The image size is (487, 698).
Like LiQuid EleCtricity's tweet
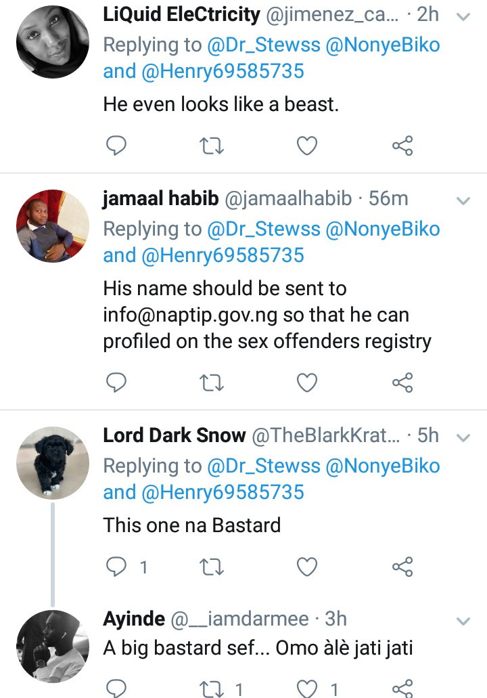tap(308, 145)
